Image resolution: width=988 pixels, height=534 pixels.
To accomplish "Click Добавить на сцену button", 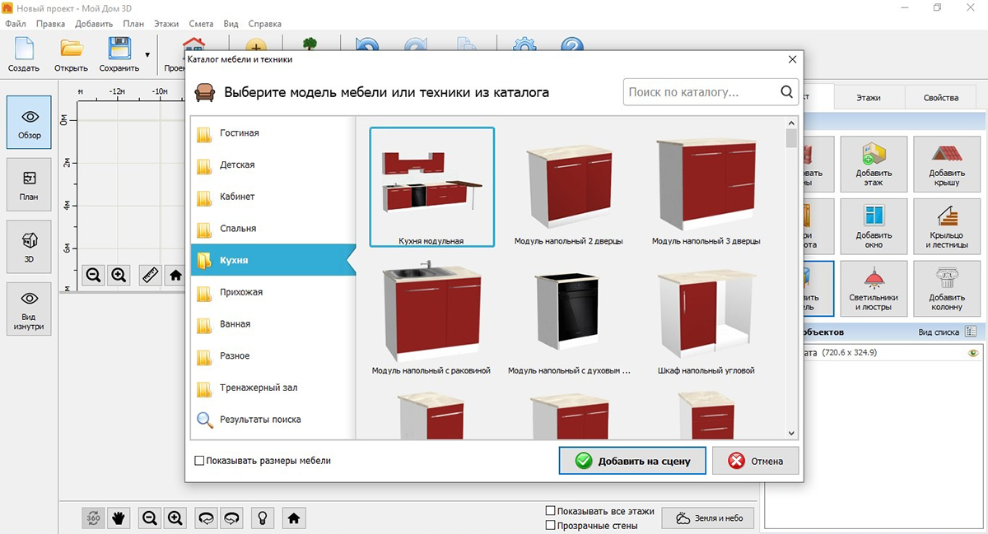I will click(x=632, y=461).
